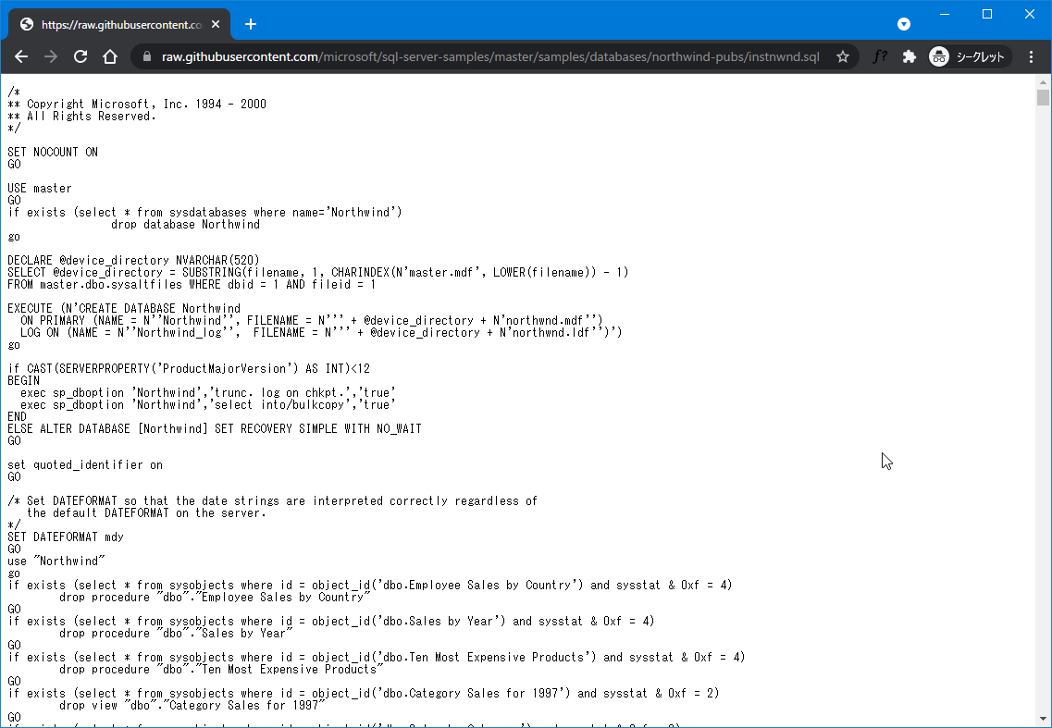Click the scrollbar up arrow
Screen dimensions: 1052x728
coord(1043,81)
